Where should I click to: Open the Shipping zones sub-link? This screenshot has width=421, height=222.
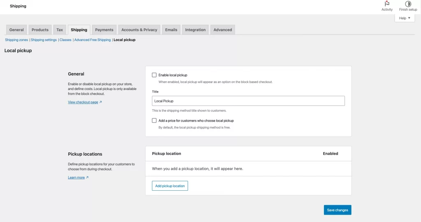coord(16,40)
